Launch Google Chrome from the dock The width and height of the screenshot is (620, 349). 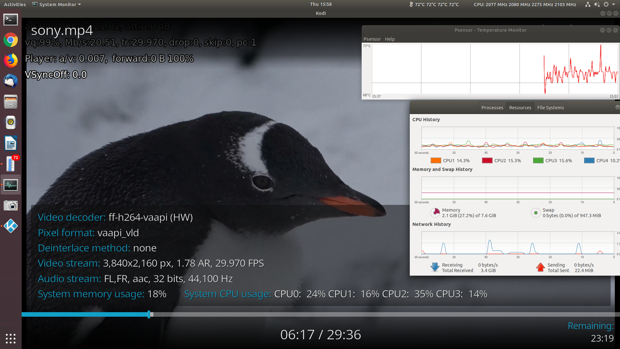[11, 40]
